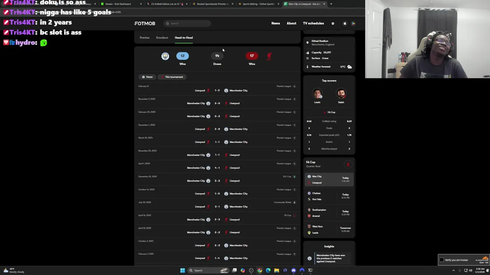This screenshot has height=275, width=490.
Task: Open File Explorer from the taskbar
Action: 276,270
